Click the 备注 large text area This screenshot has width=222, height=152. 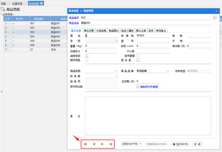(148, 116)
